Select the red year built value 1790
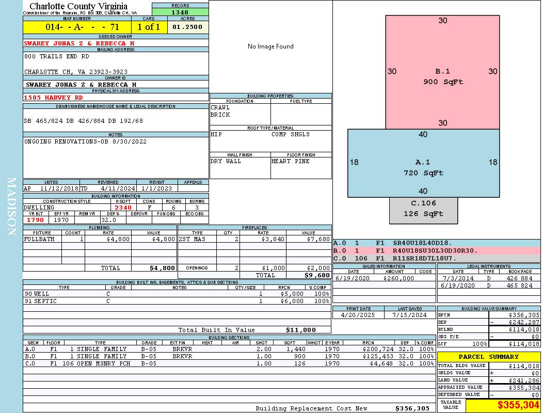The height and width of the screenshot is (413, 542). (35, 220)
